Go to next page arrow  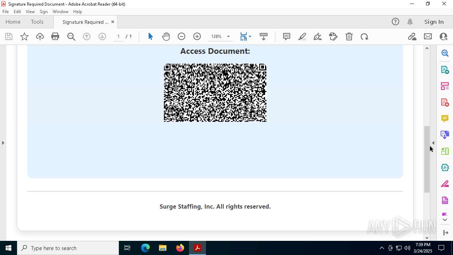point(102,36)
